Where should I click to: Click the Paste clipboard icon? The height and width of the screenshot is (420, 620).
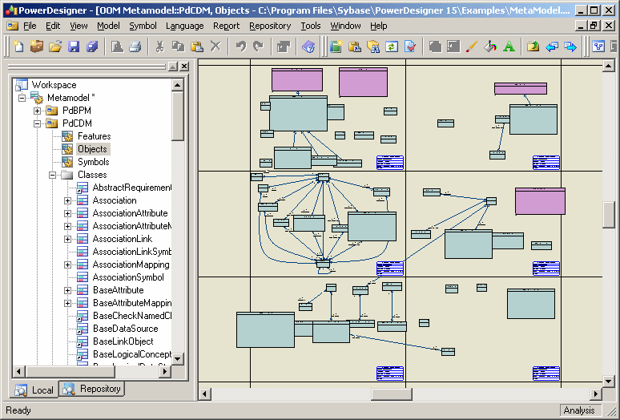click(x=197, y=46)
